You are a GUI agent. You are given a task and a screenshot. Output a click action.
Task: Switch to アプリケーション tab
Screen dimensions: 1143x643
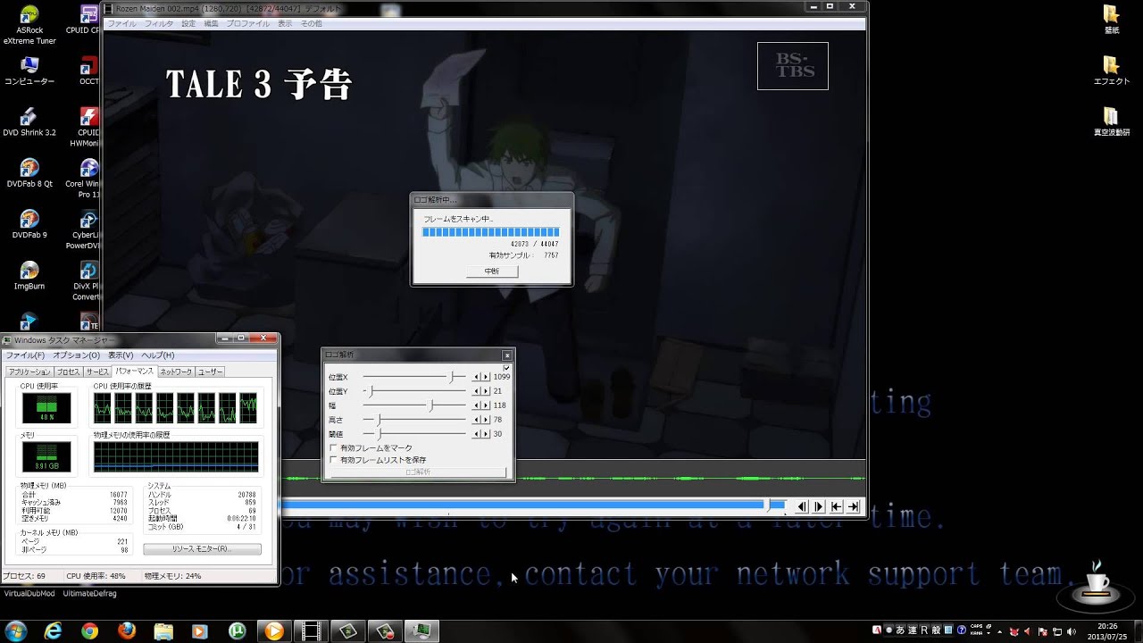point(29,372)
